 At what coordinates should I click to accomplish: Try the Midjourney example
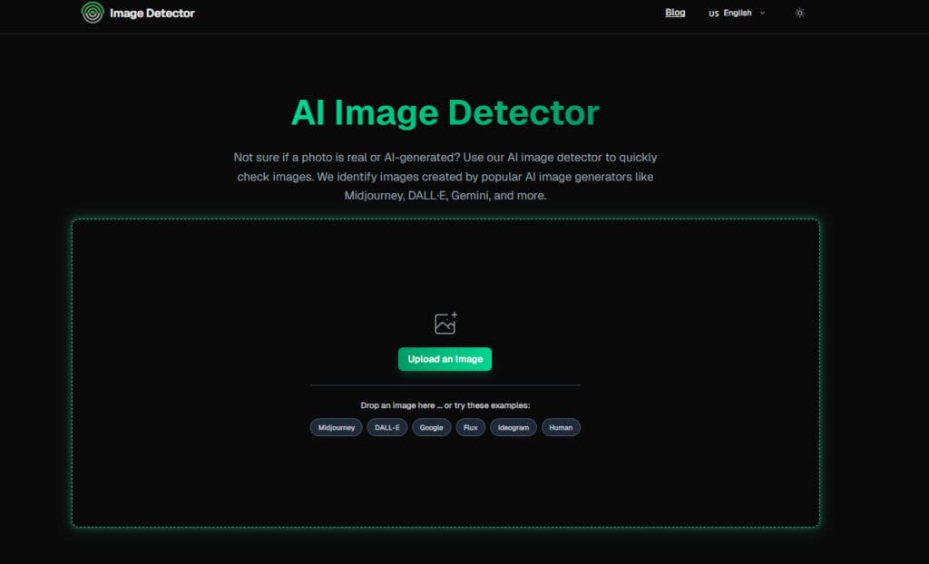click(x=337, y=427)
